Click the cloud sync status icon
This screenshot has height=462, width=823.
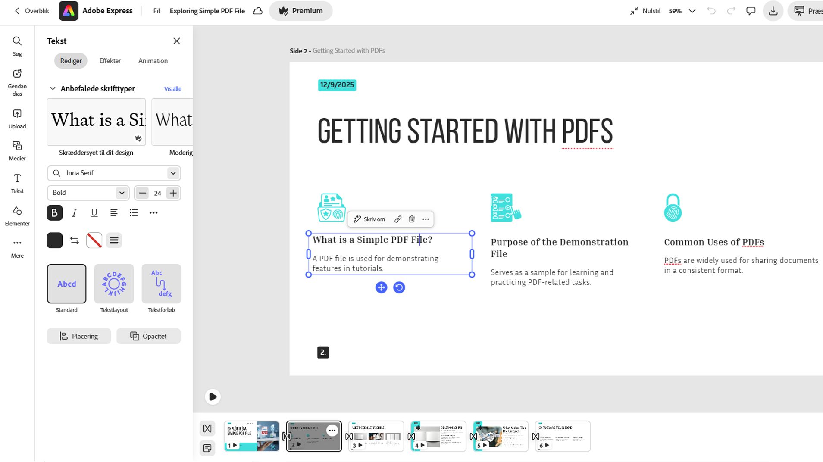pyautogui.click(x=258, y=11)
